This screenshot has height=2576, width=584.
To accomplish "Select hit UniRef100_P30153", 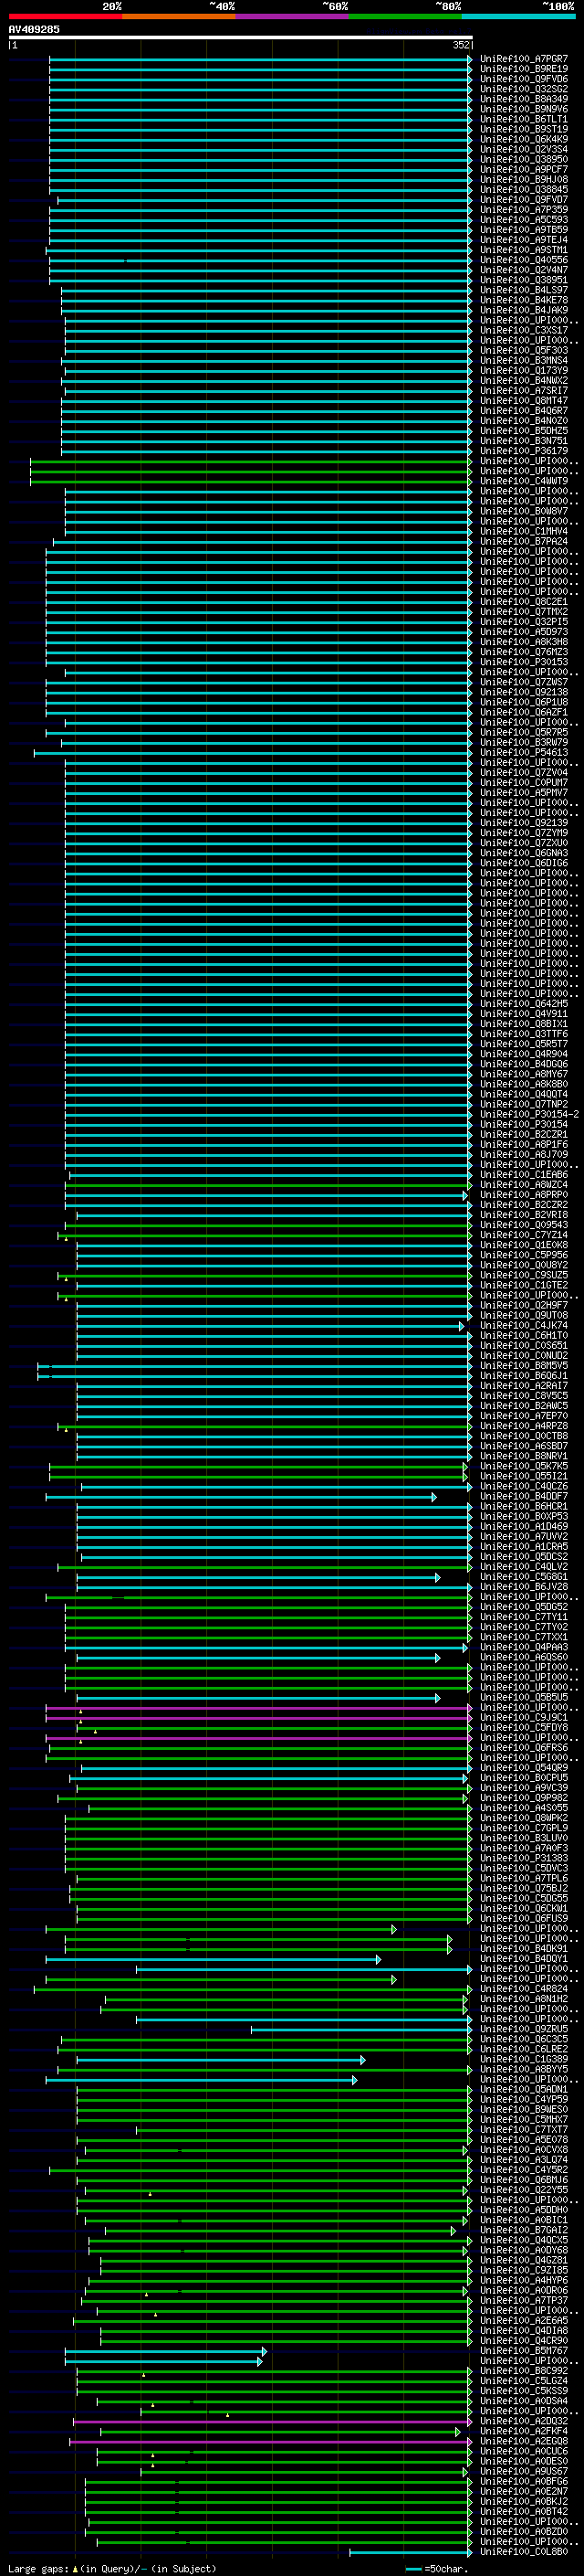I will tap(524, 662).
